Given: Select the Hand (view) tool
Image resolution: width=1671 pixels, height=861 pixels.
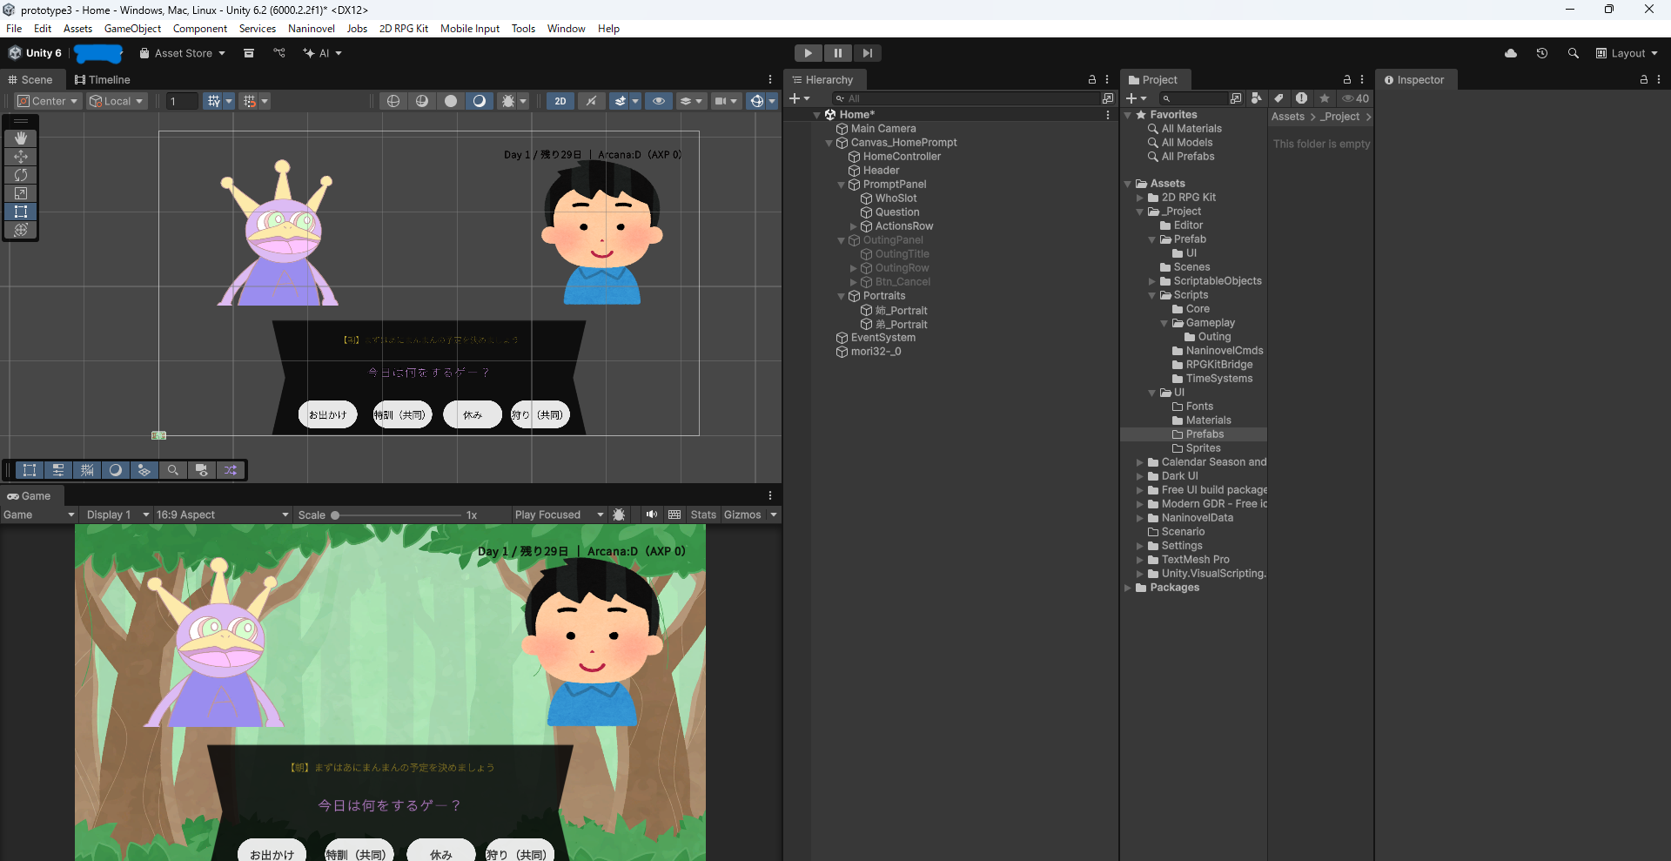Looking at the screenshot, I should pos(21,138).
